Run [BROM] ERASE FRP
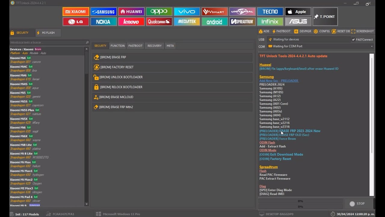Screen dimensions: 385x217 (x=172, y=57)
